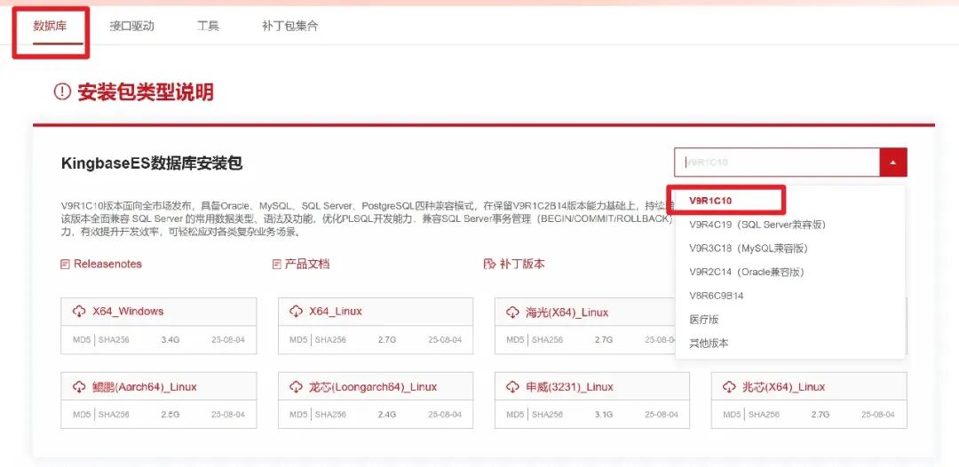Open the 产品文档 link

tap(307, 264)
